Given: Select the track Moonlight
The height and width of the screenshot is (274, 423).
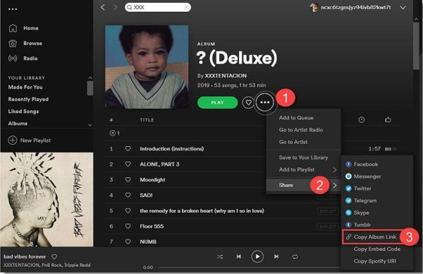Looking at the screenshot, I should tap(152, 179).
